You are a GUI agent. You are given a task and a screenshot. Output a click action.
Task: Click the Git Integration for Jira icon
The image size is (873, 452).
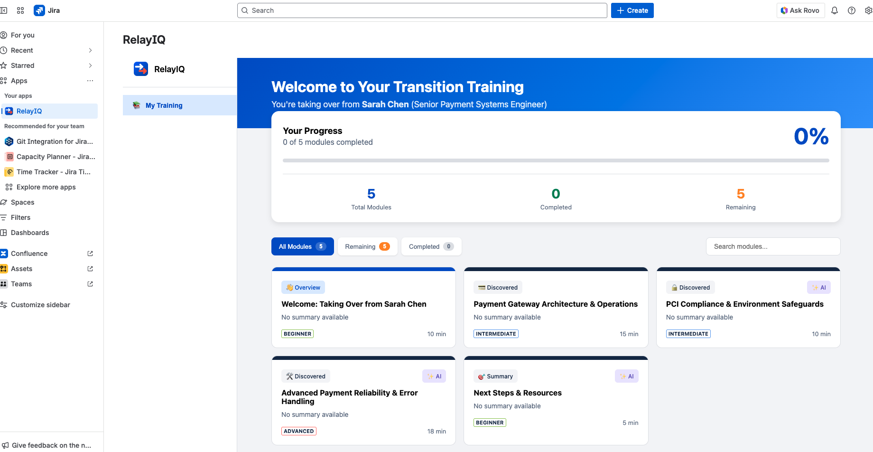click(x=9, y=141)
